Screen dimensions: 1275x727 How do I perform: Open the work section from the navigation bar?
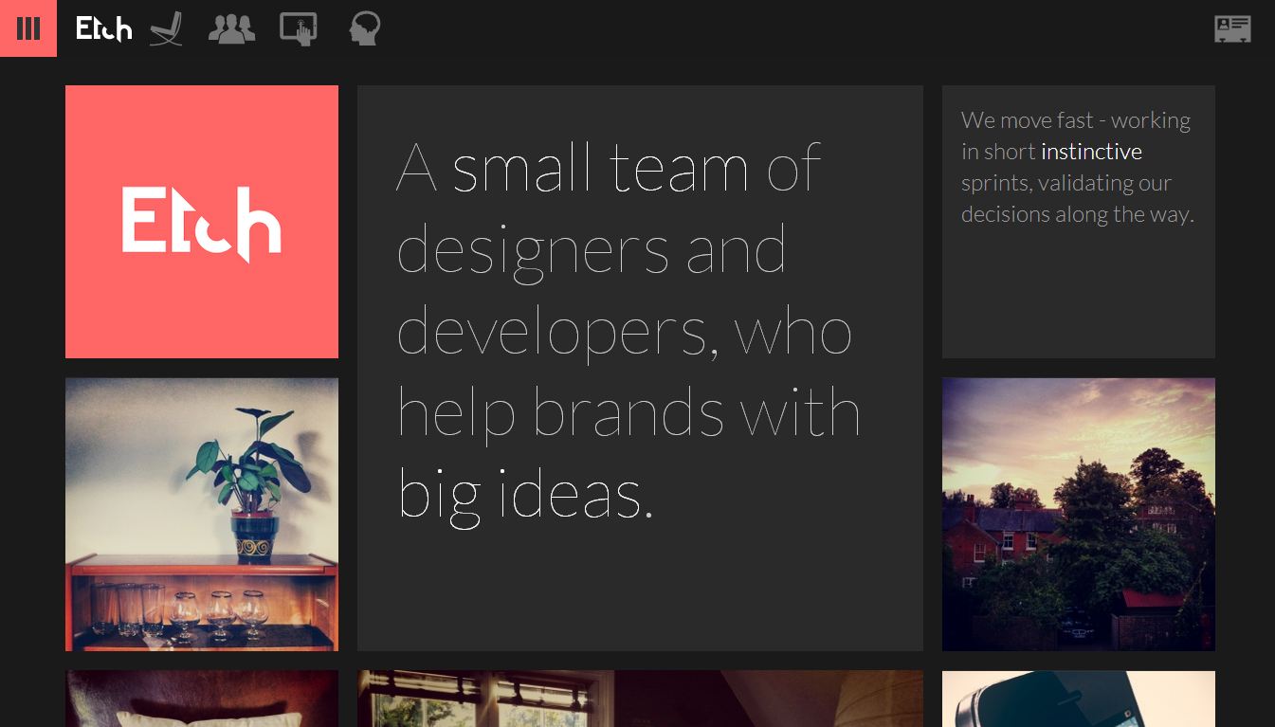click(x=166, y=29)
